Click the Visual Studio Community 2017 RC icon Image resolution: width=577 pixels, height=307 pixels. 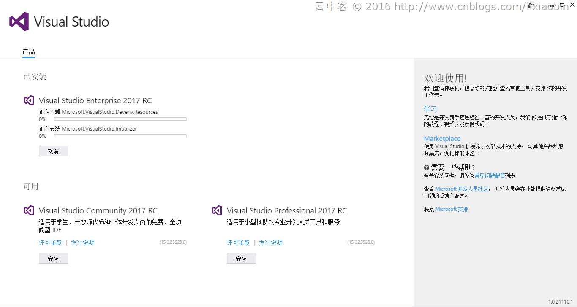click(x=29, y=210)
